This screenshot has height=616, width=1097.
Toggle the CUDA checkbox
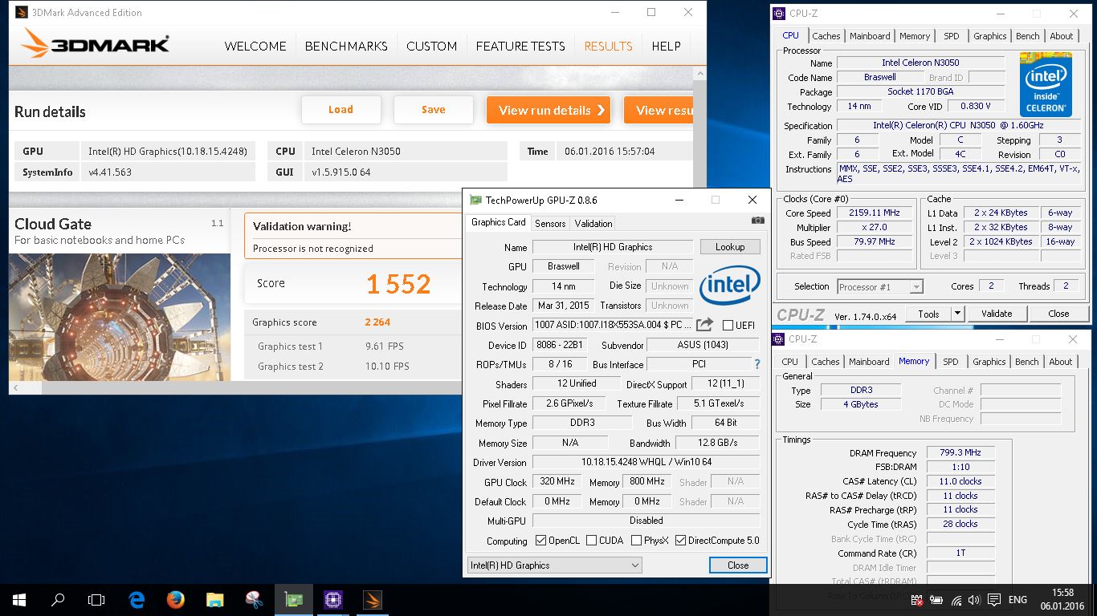[592, 540]
